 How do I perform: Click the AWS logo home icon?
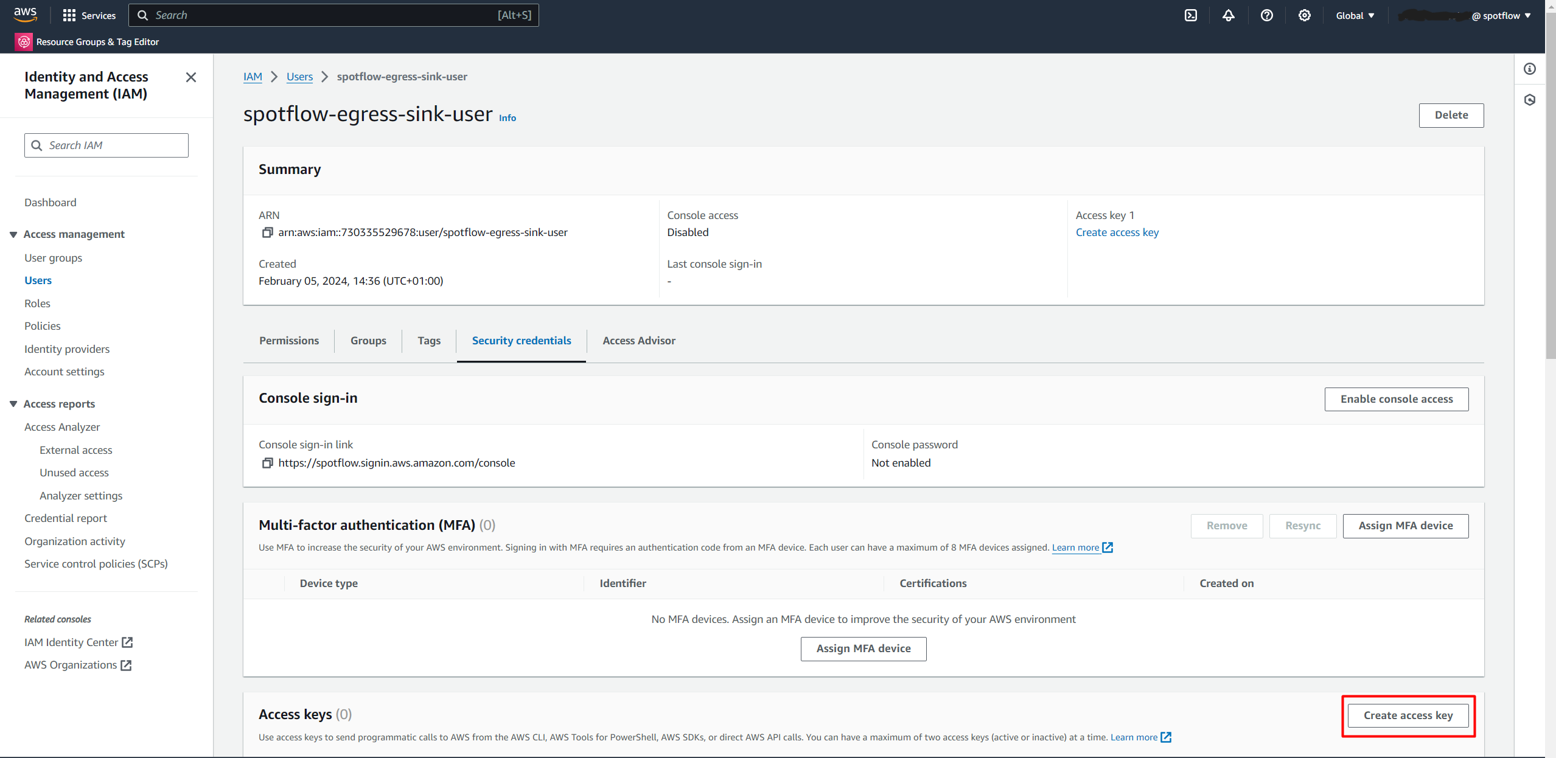click(25, 15)
